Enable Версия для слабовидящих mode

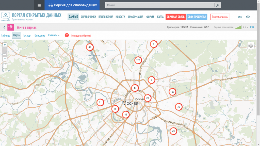(72, 5)
